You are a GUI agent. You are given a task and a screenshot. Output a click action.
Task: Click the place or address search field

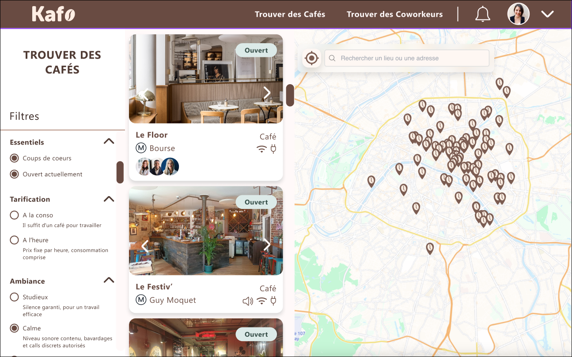point(407,58)
